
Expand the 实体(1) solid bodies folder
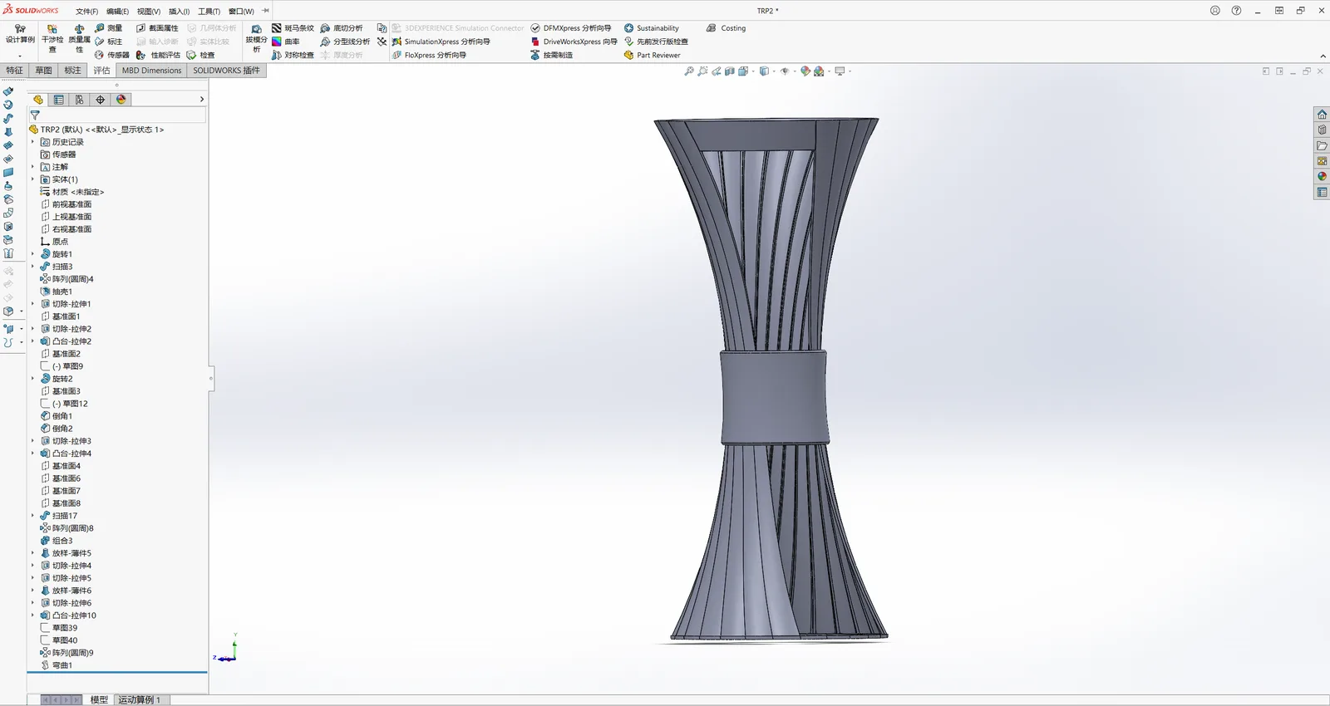coord(33,179)
